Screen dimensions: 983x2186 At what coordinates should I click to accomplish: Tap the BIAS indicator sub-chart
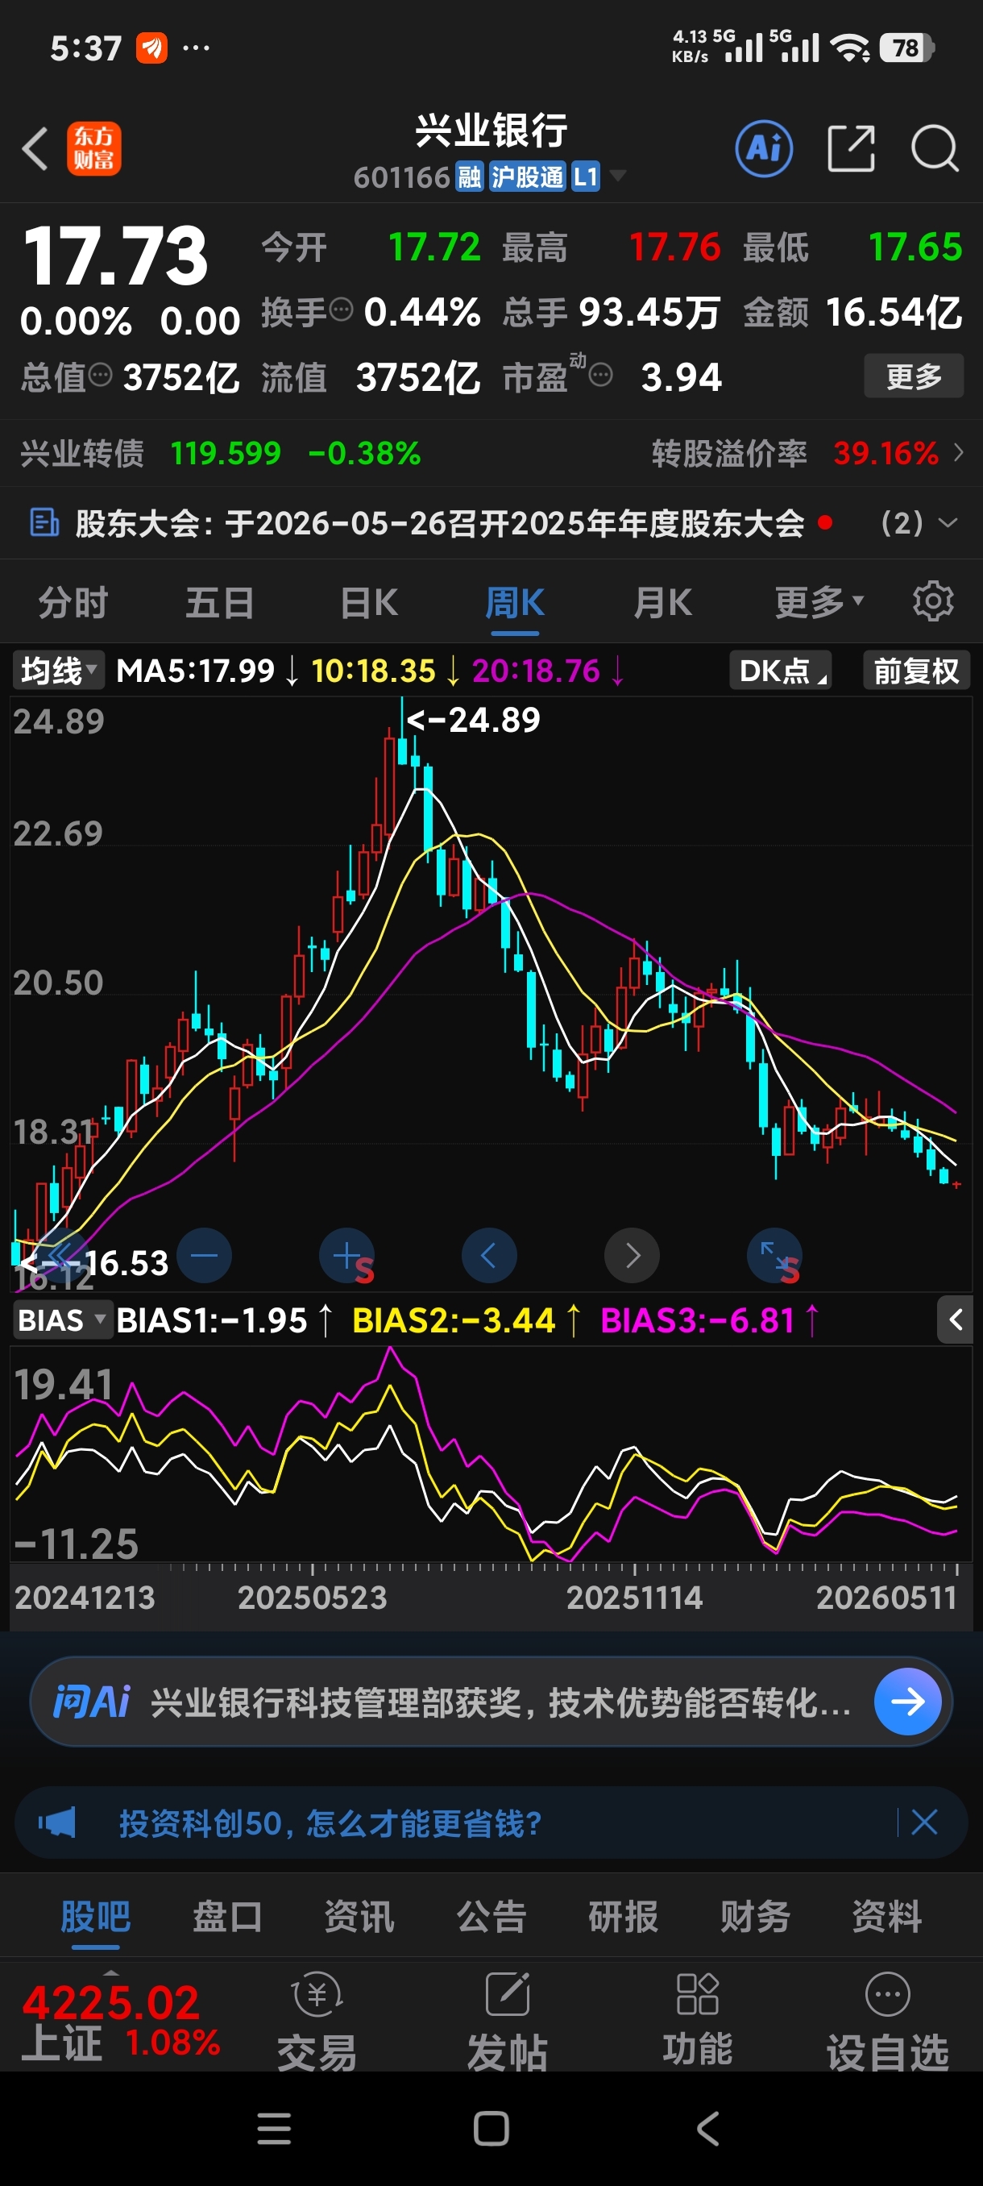point(491,1452)
